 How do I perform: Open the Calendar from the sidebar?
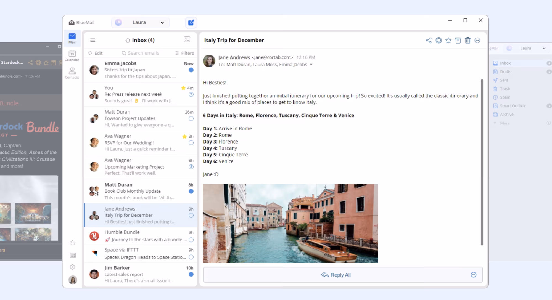(72, 55)
